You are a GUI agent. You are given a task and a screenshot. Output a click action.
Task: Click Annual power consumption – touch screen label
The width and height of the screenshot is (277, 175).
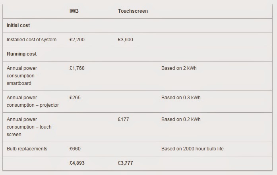29,127
